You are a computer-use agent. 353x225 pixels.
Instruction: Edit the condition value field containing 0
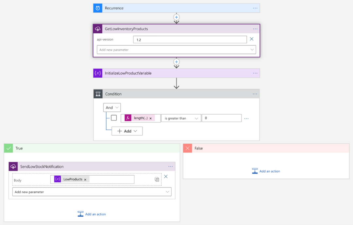[x=222, y=118]
